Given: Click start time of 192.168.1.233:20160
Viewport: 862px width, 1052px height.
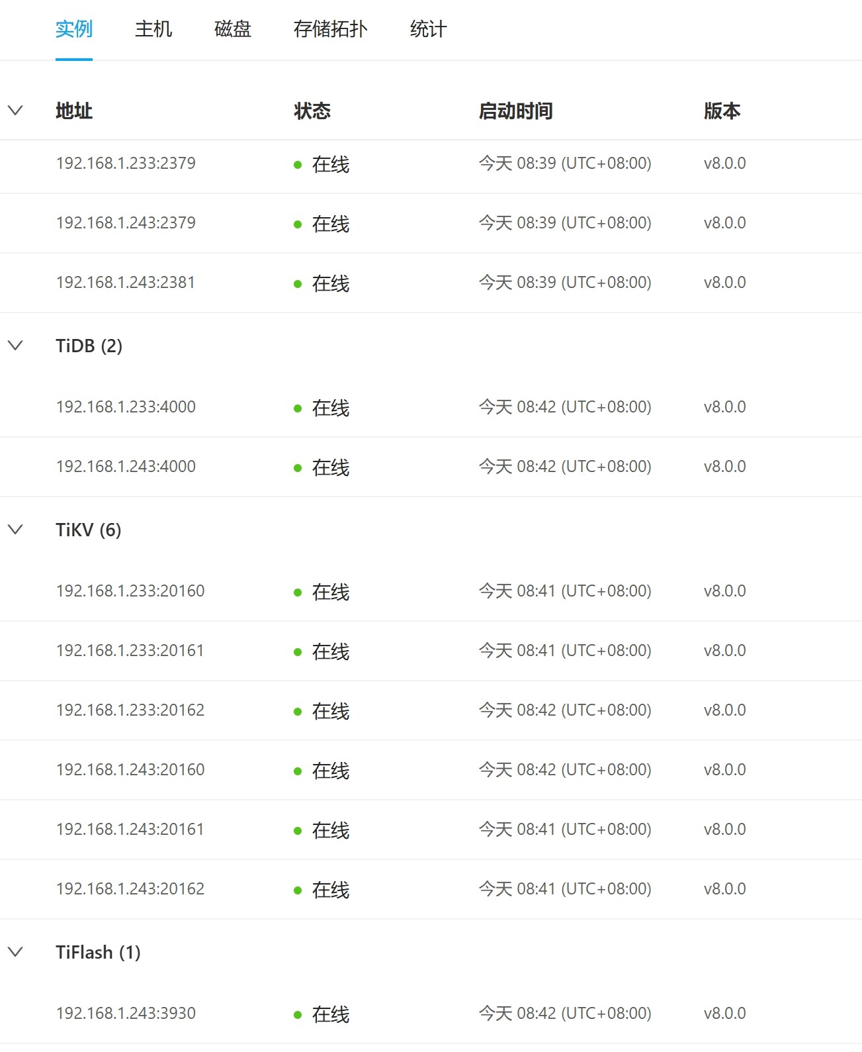Looking at the screenshot, I should click(x=565, y=591).
